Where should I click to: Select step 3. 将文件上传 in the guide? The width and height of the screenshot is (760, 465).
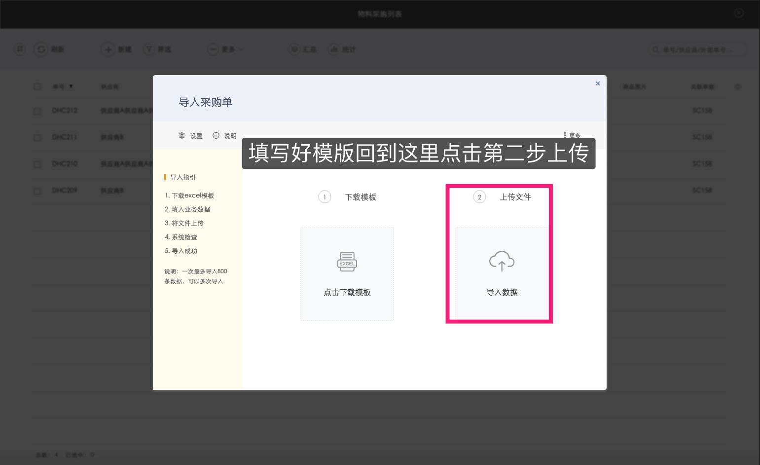184,223
